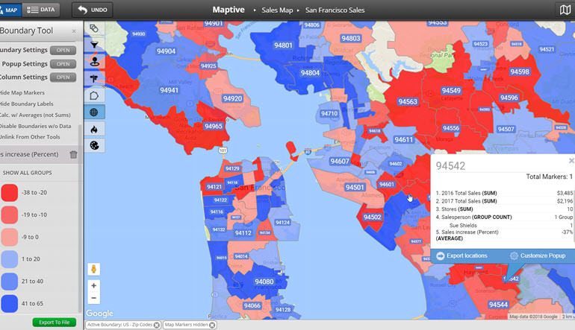The height and width of the screenshot is (330, 575).
Task: Open the heat map flame tool
Action: (94, 129)
